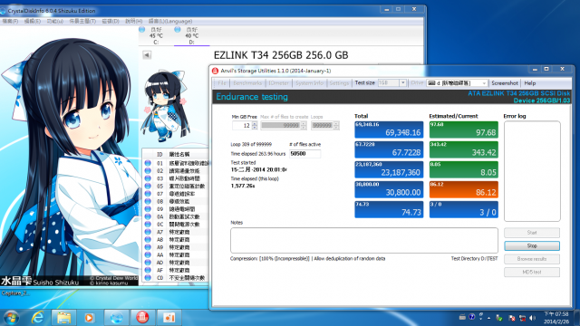Click the # of files active field
Image resolution: width=580 pixels, height=326 pixels.
click(x=304, y=154)
